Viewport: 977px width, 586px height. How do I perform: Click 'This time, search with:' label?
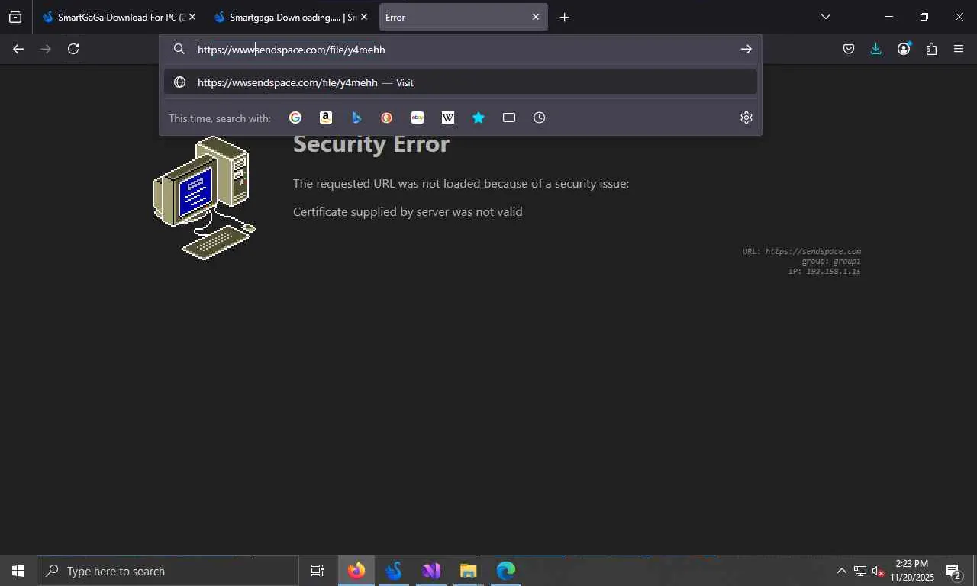pos(220,118)
